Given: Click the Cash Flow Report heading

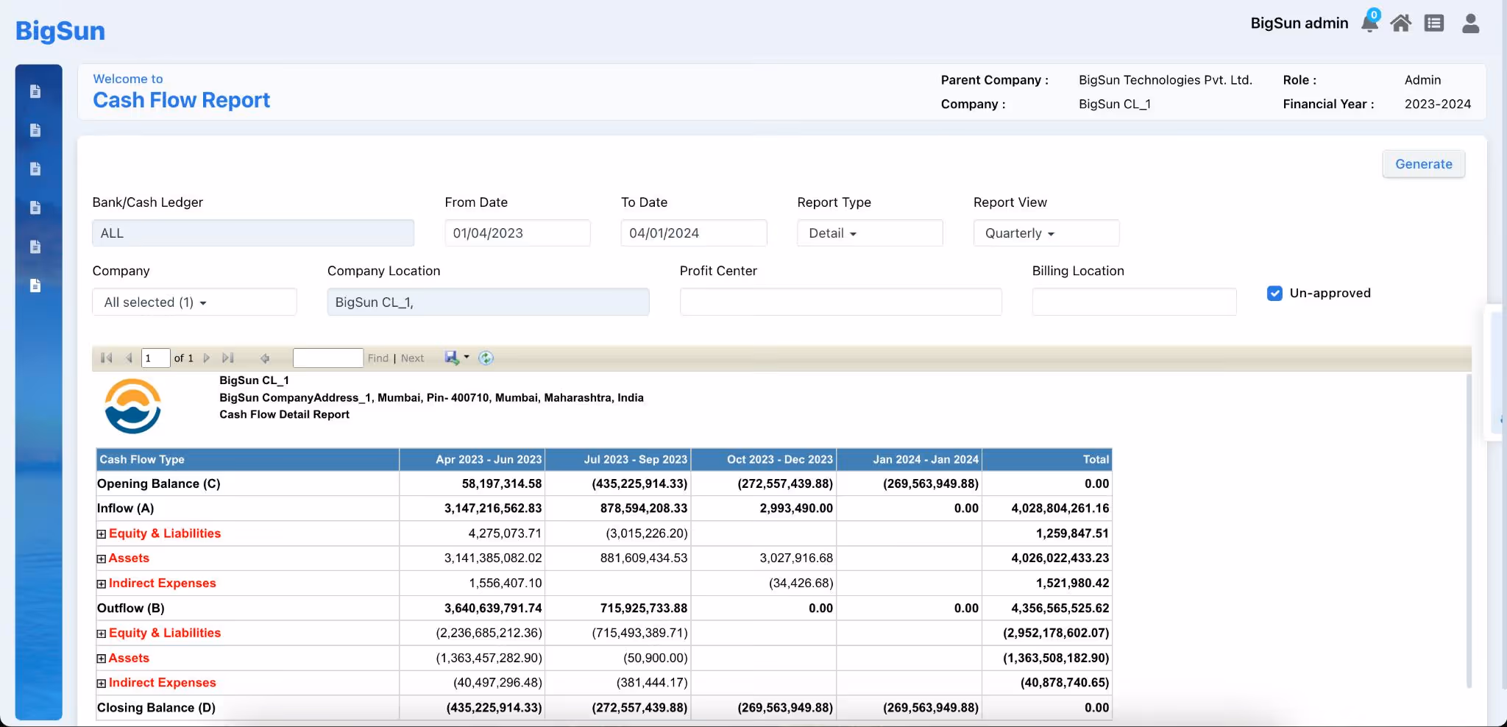Looking at the screenshot, I should coord(182,100).
